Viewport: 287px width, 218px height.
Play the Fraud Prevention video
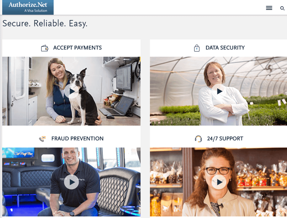point(72,182)
